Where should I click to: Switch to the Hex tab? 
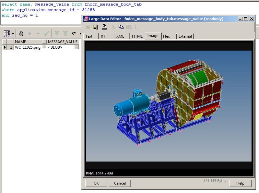(166, 36)
